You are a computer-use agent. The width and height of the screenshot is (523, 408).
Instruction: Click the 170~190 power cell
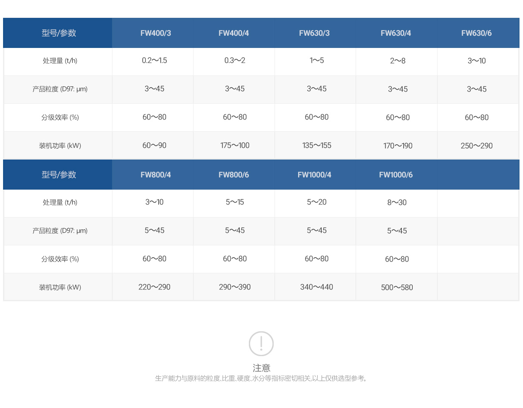pyautogui.click(x=397, y=146)
